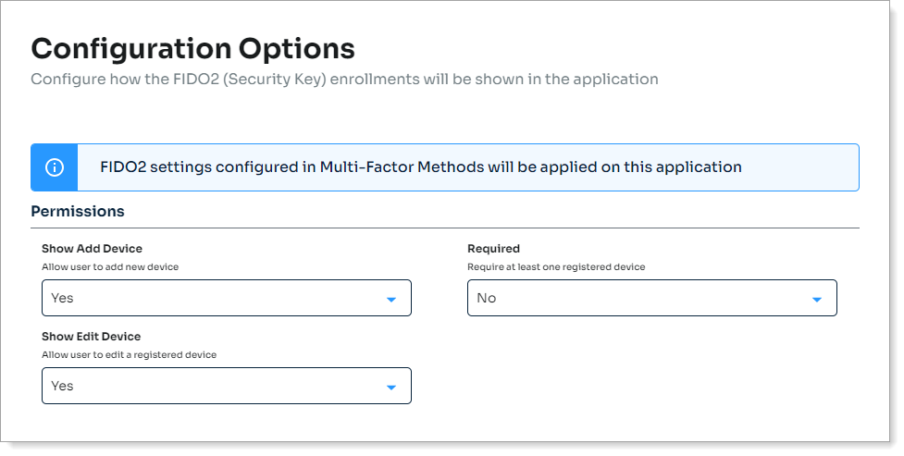Viewport: 904px width, 456px height.
Task: Click 'Require at least one registered device' hint
Action: coord(556,266)
